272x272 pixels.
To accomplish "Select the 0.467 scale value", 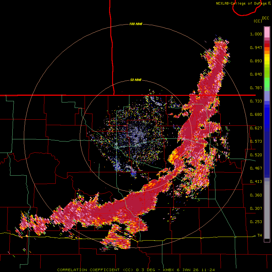I will coord(256,168).
